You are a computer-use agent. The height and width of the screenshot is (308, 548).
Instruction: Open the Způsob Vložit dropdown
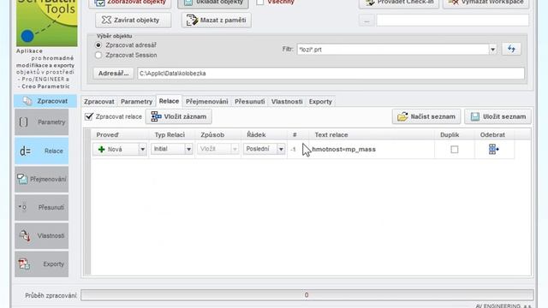coord(235,149)
